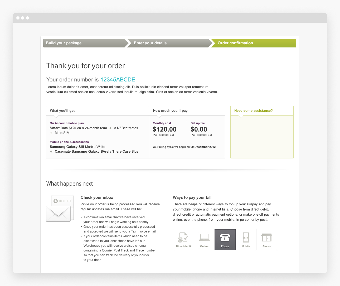The width and height of the screenshot is (340, 286).
Task: Click the plus icon before MicroSIM
Action: tap(51, 133)
